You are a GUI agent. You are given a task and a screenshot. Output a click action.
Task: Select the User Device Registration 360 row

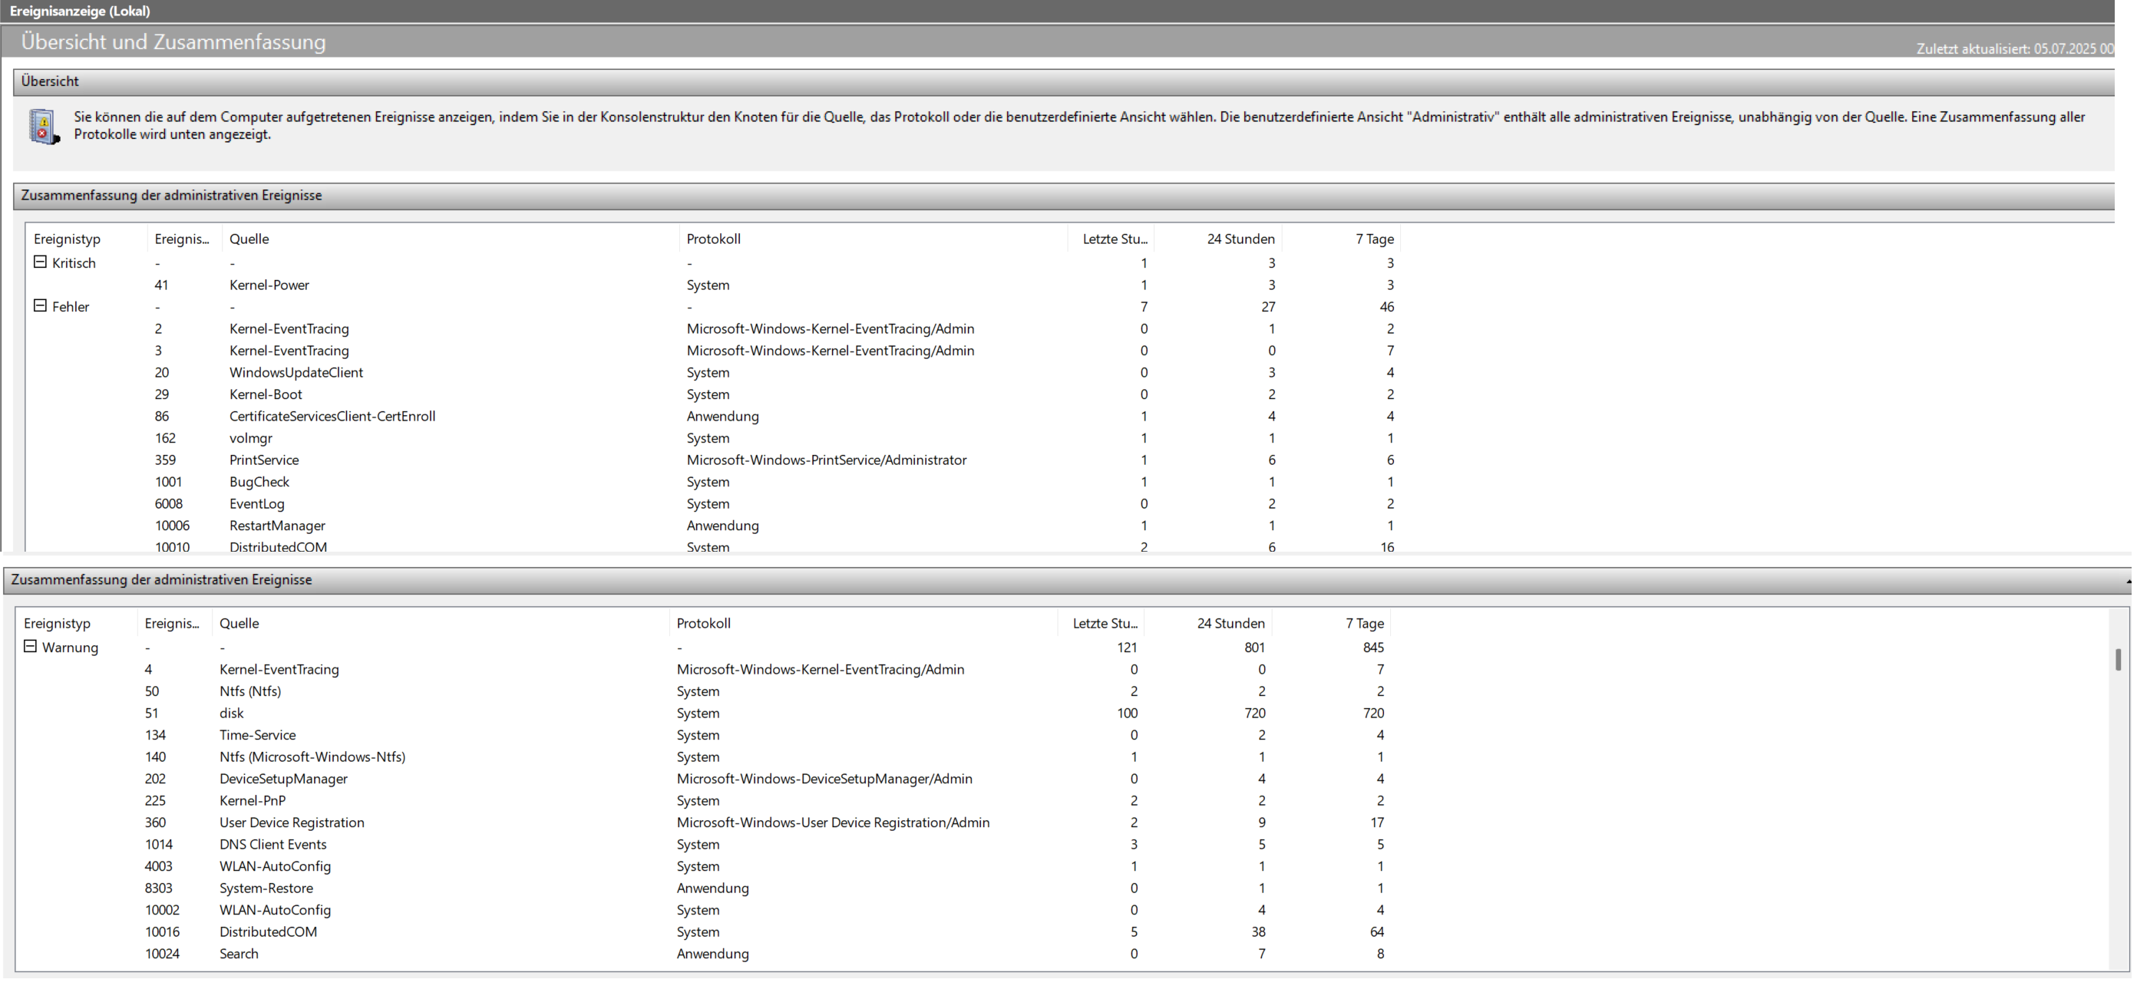pos(291,823)
